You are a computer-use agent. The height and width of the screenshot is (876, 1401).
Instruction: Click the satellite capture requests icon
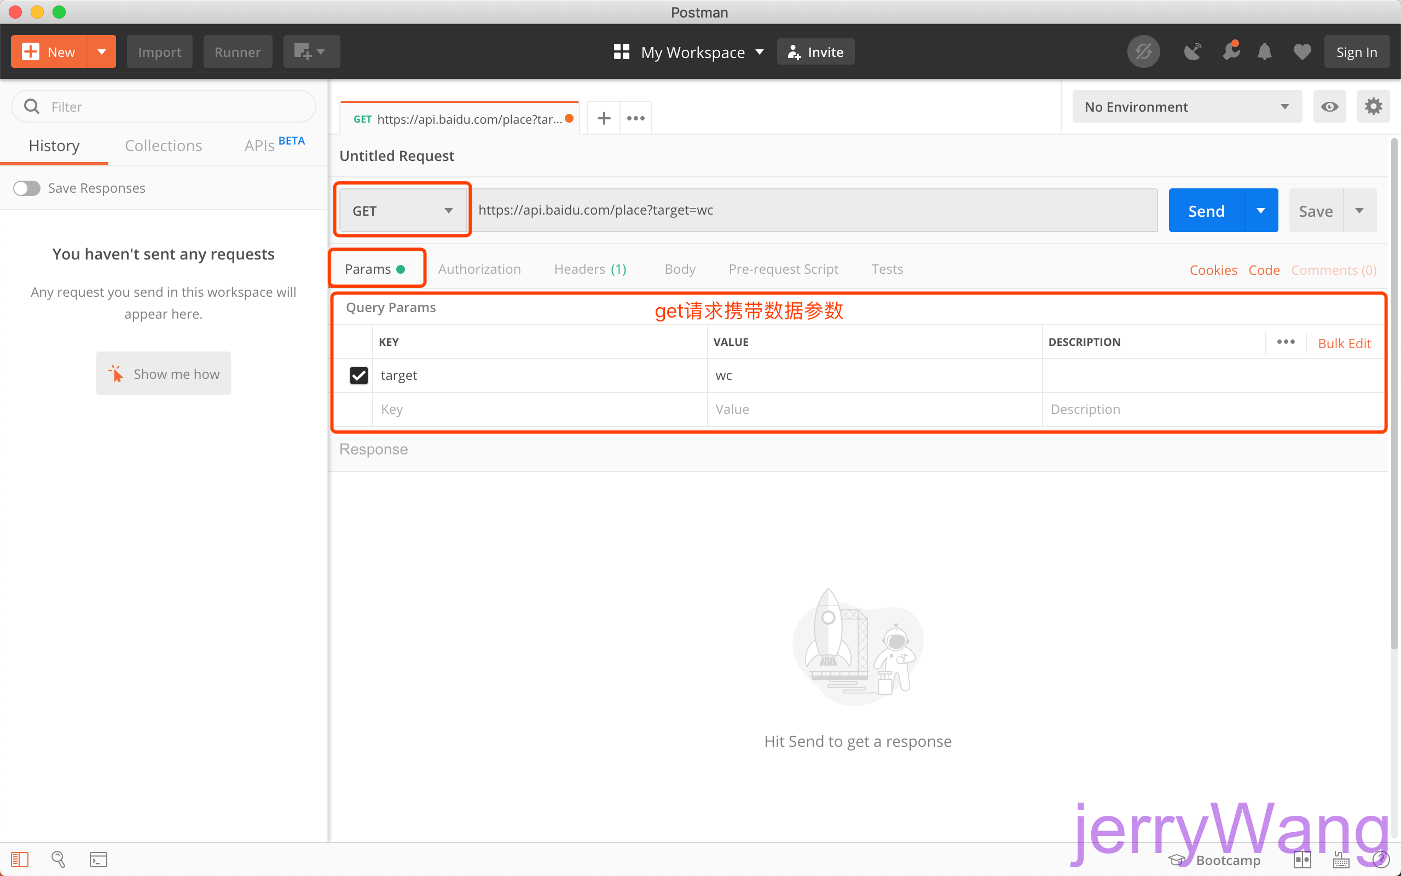(1192, 52)
